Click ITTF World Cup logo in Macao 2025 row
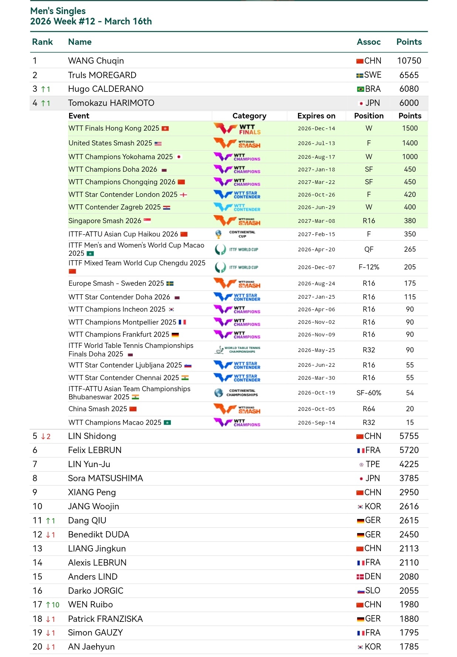The image size is (457, 657). point(237,249)
